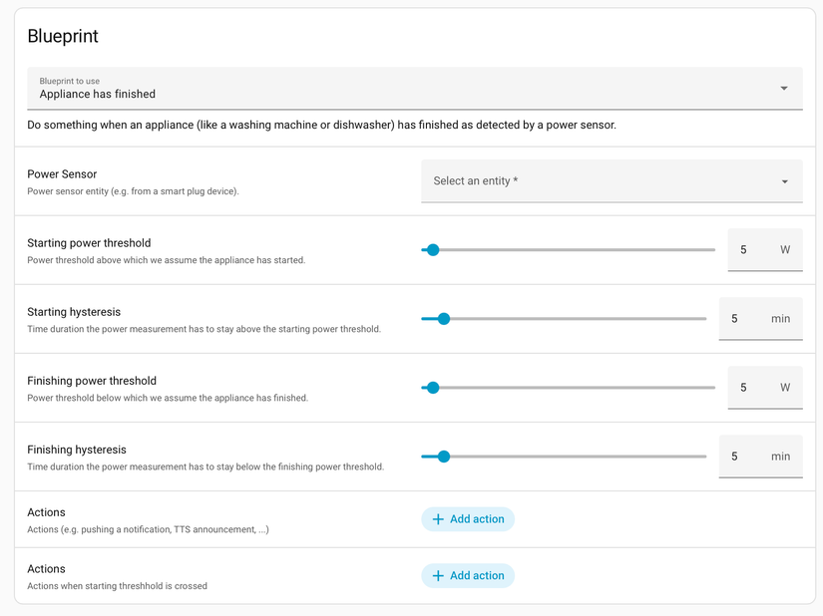The height and width of the screenshot is (616, 823).
Task: Click "Add action" under starting threshold Actions
Action: [x=468, y=575]
